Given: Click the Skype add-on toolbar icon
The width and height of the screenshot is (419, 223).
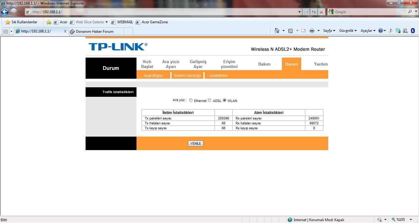Looking at the screenshot, I should coord(398,31).
